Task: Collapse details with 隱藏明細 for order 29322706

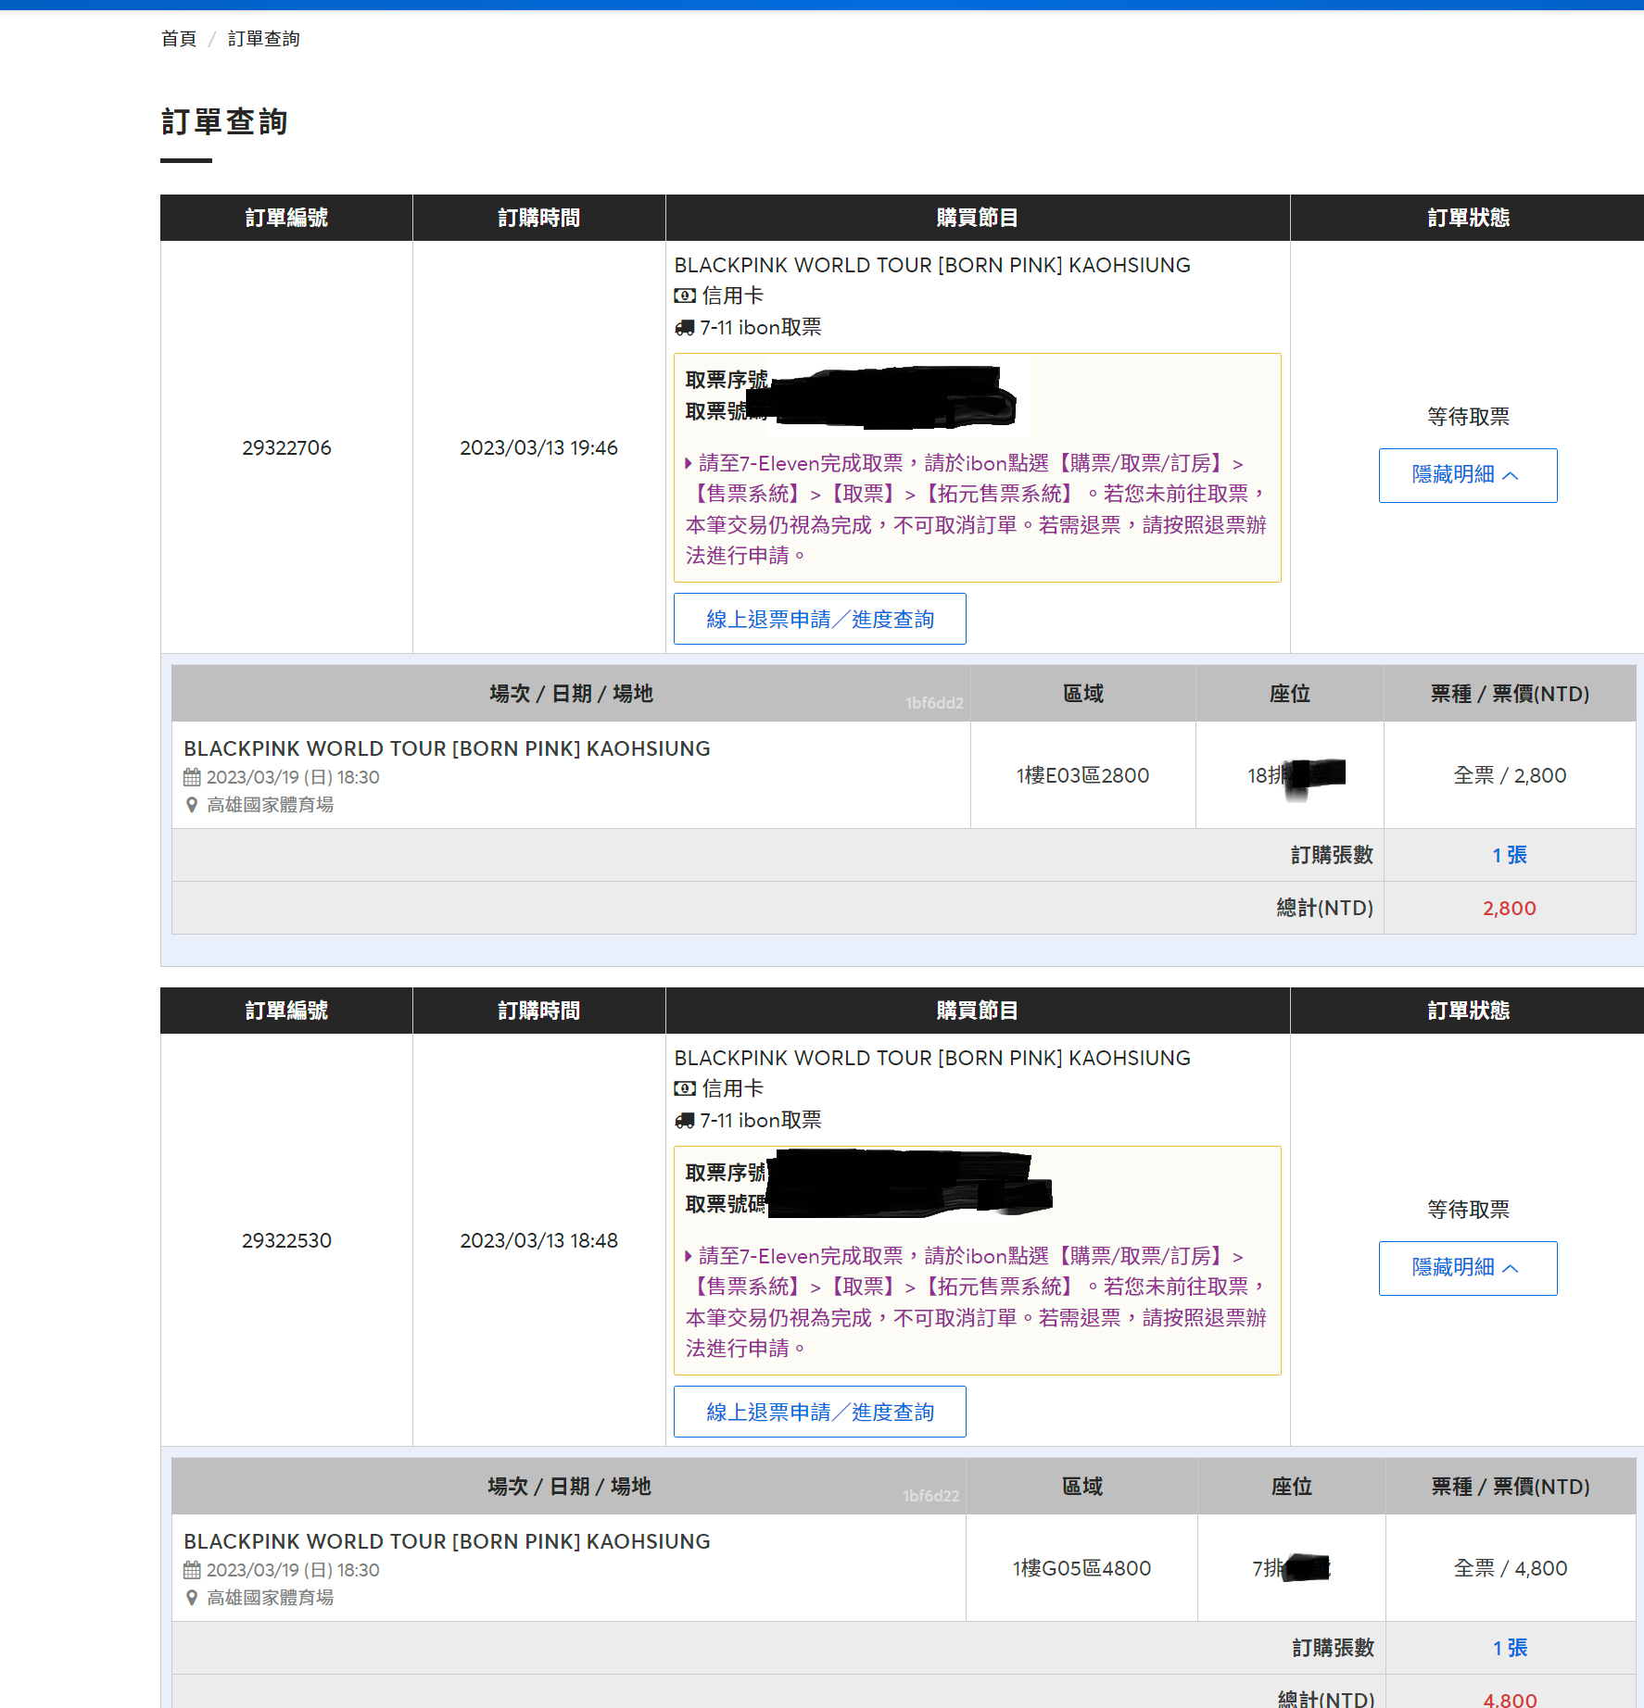Action: [x=1467, y=475]
